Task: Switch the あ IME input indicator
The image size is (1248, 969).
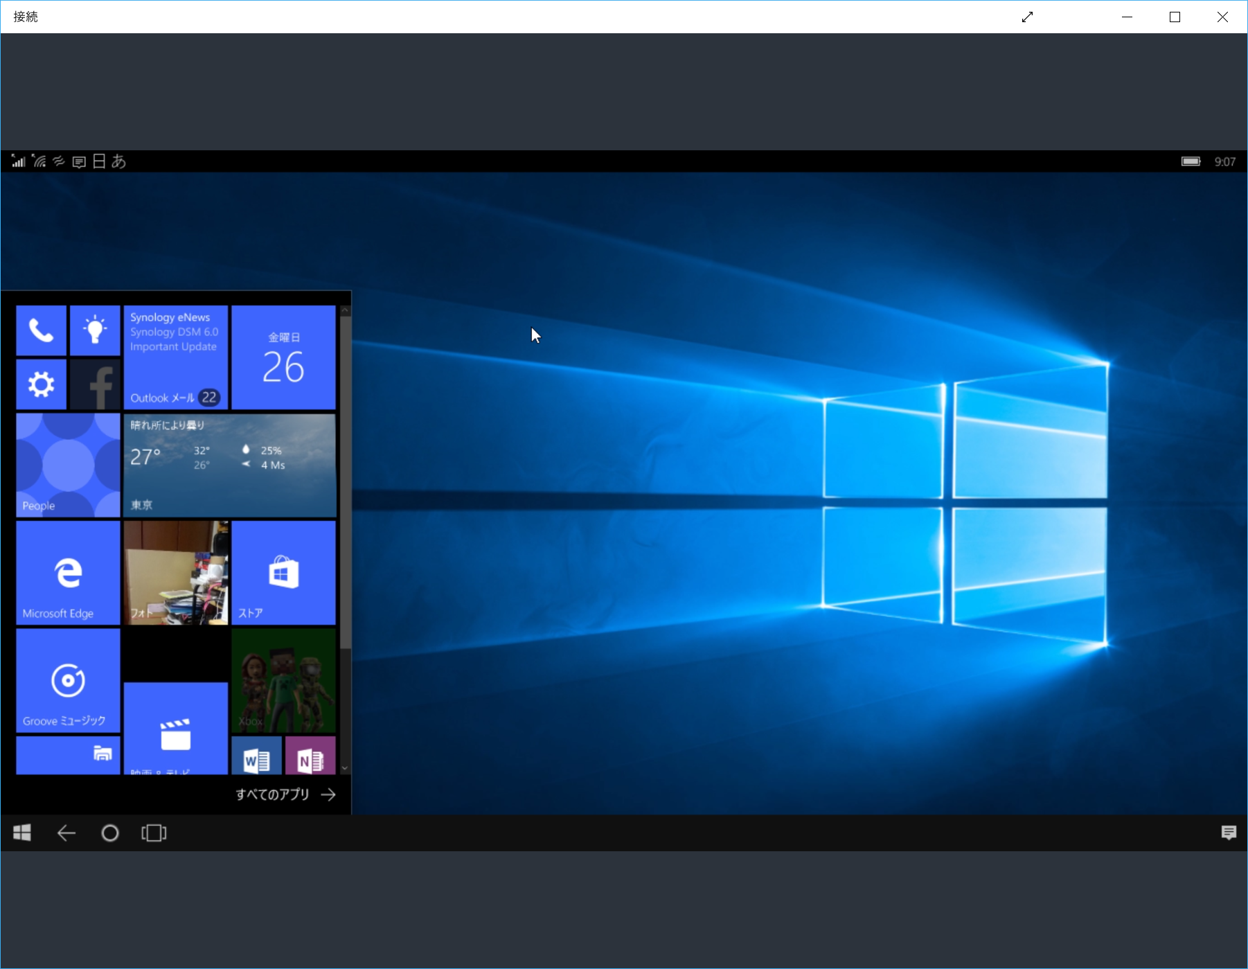Action: [118, 161]
